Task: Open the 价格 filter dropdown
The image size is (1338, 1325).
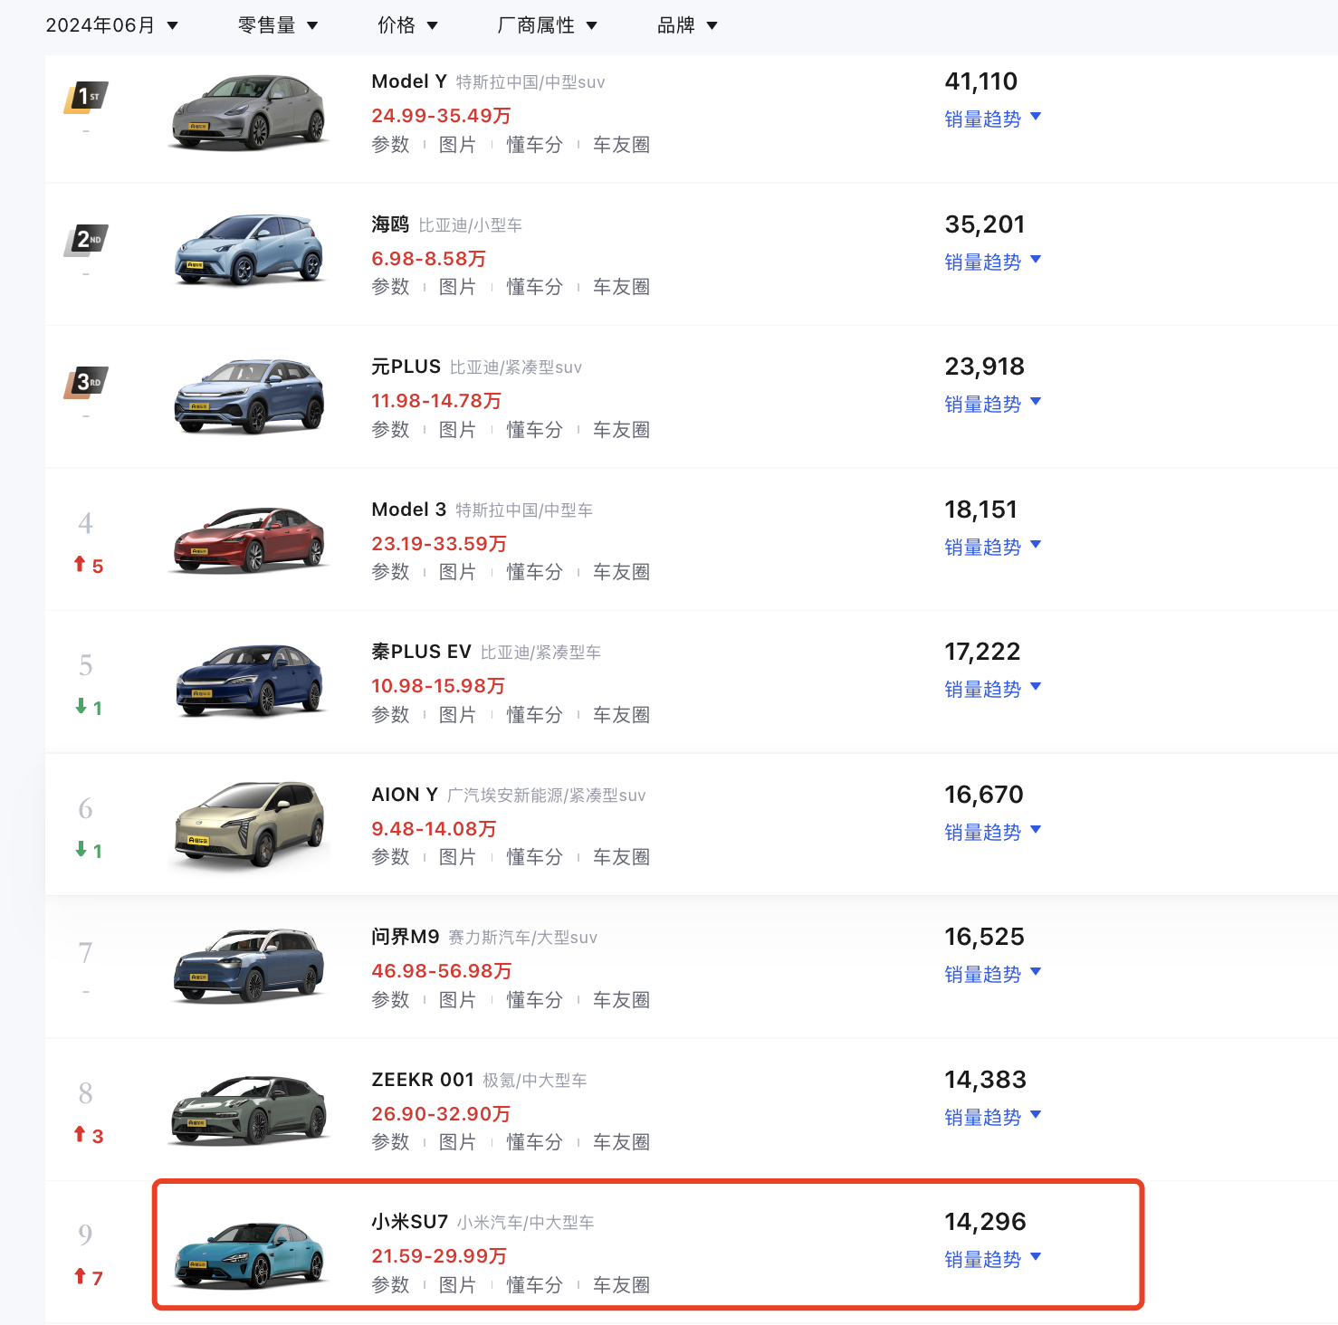Action: (407, 25)
